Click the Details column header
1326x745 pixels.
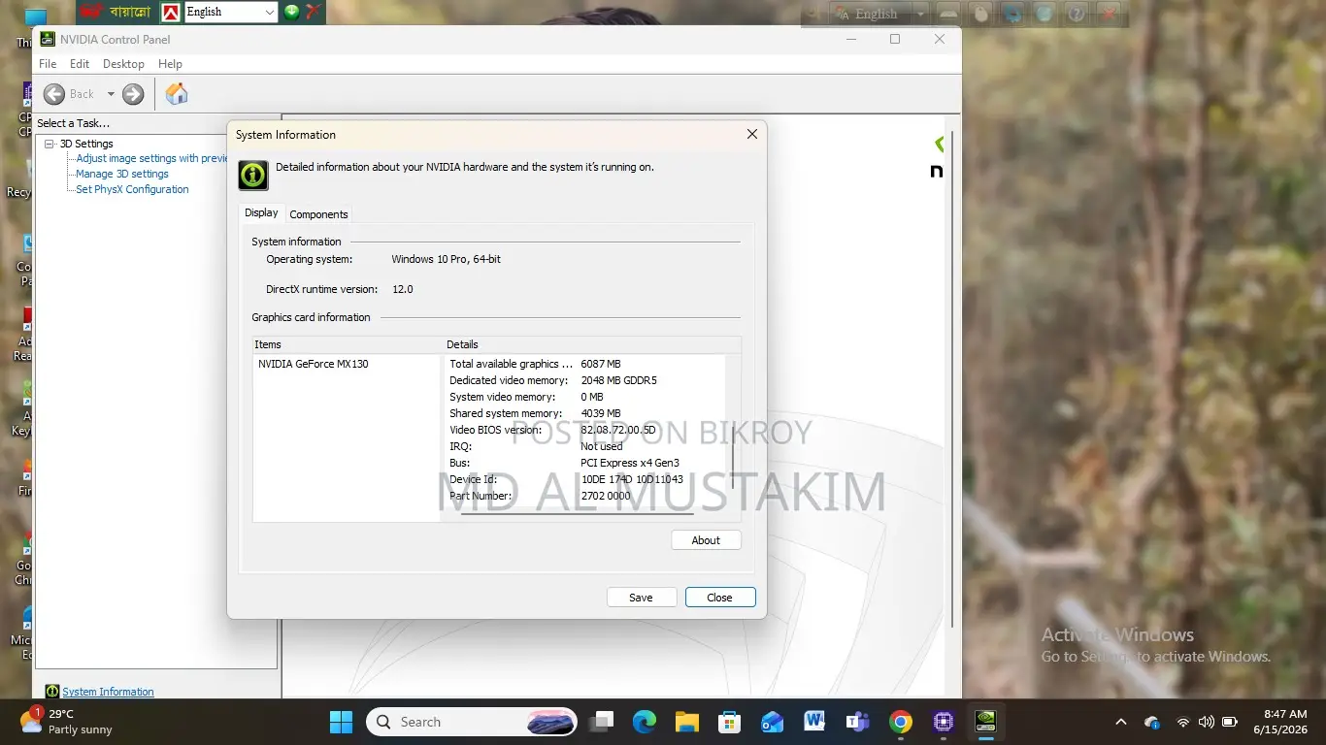(x=592, y=344)
